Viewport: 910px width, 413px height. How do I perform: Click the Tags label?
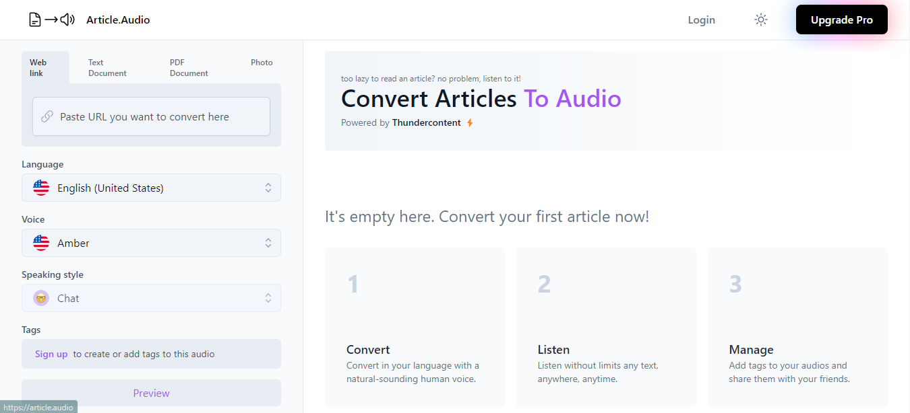[x=31, y=330]
